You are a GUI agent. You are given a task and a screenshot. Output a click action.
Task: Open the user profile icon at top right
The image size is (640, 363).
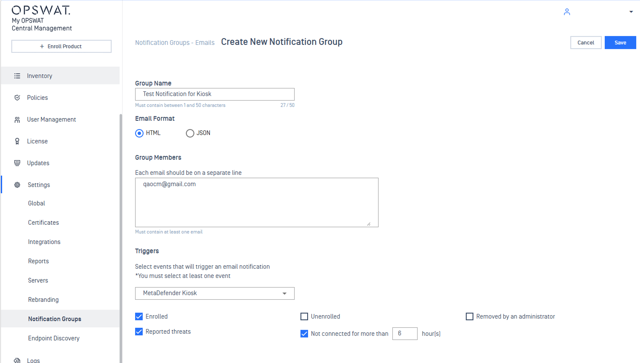coord(567,12)
